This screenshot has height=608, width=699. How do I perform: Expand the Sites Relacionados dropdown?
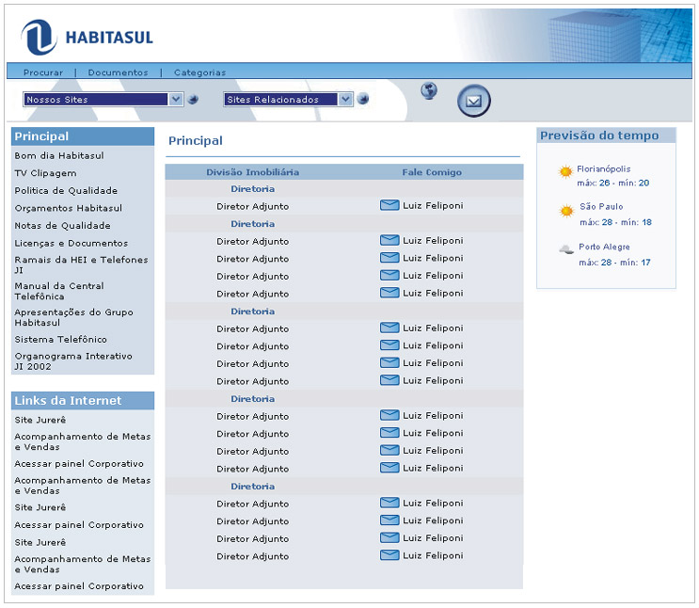tap(345, 99)
